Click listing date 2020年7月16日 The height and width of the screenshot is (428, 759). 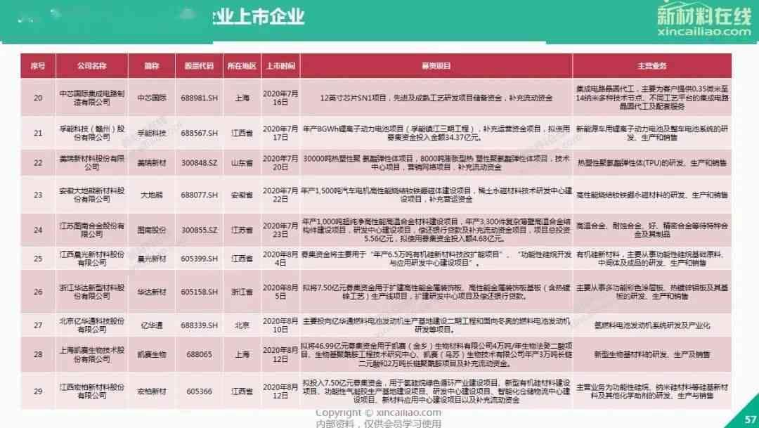click(x=280, y=98)
